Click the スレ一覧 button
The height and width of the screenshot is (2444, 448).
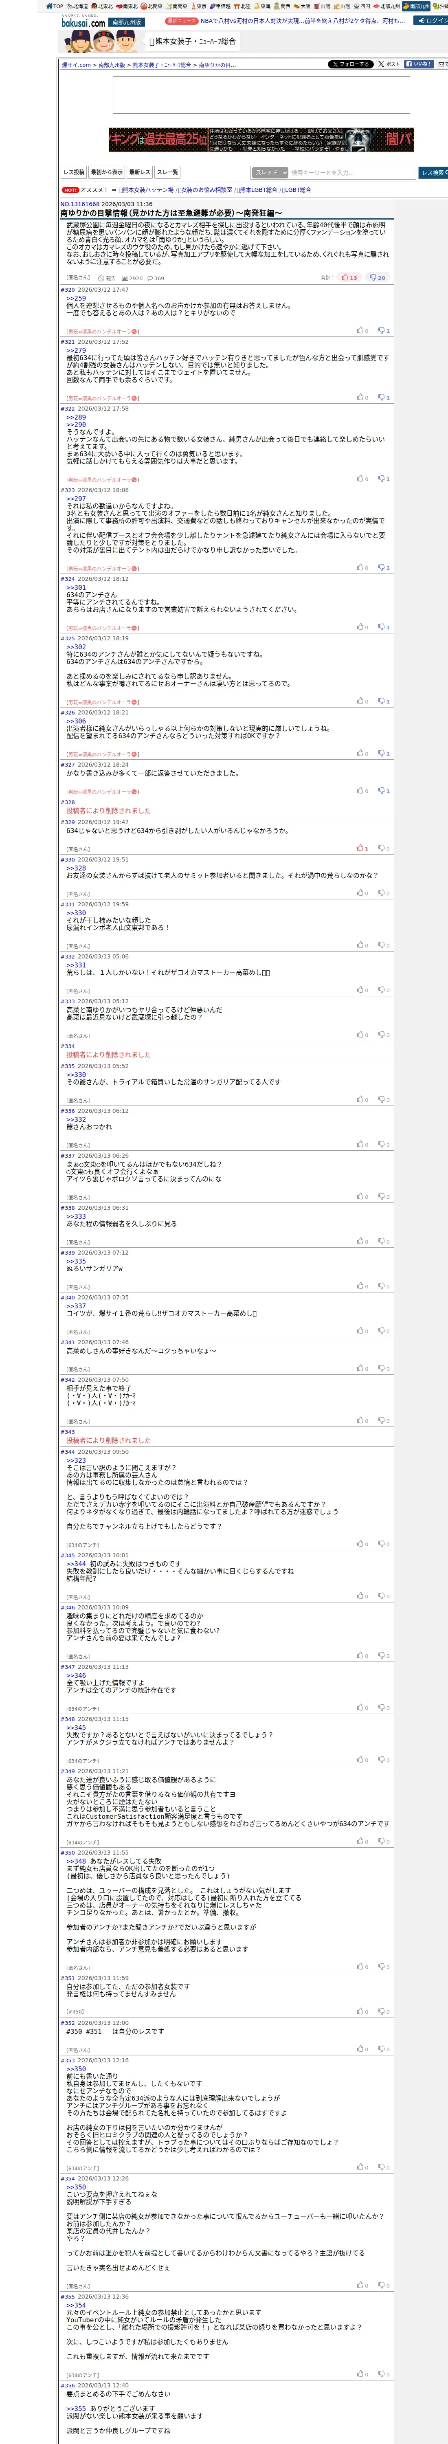click(x=167, y=173)
